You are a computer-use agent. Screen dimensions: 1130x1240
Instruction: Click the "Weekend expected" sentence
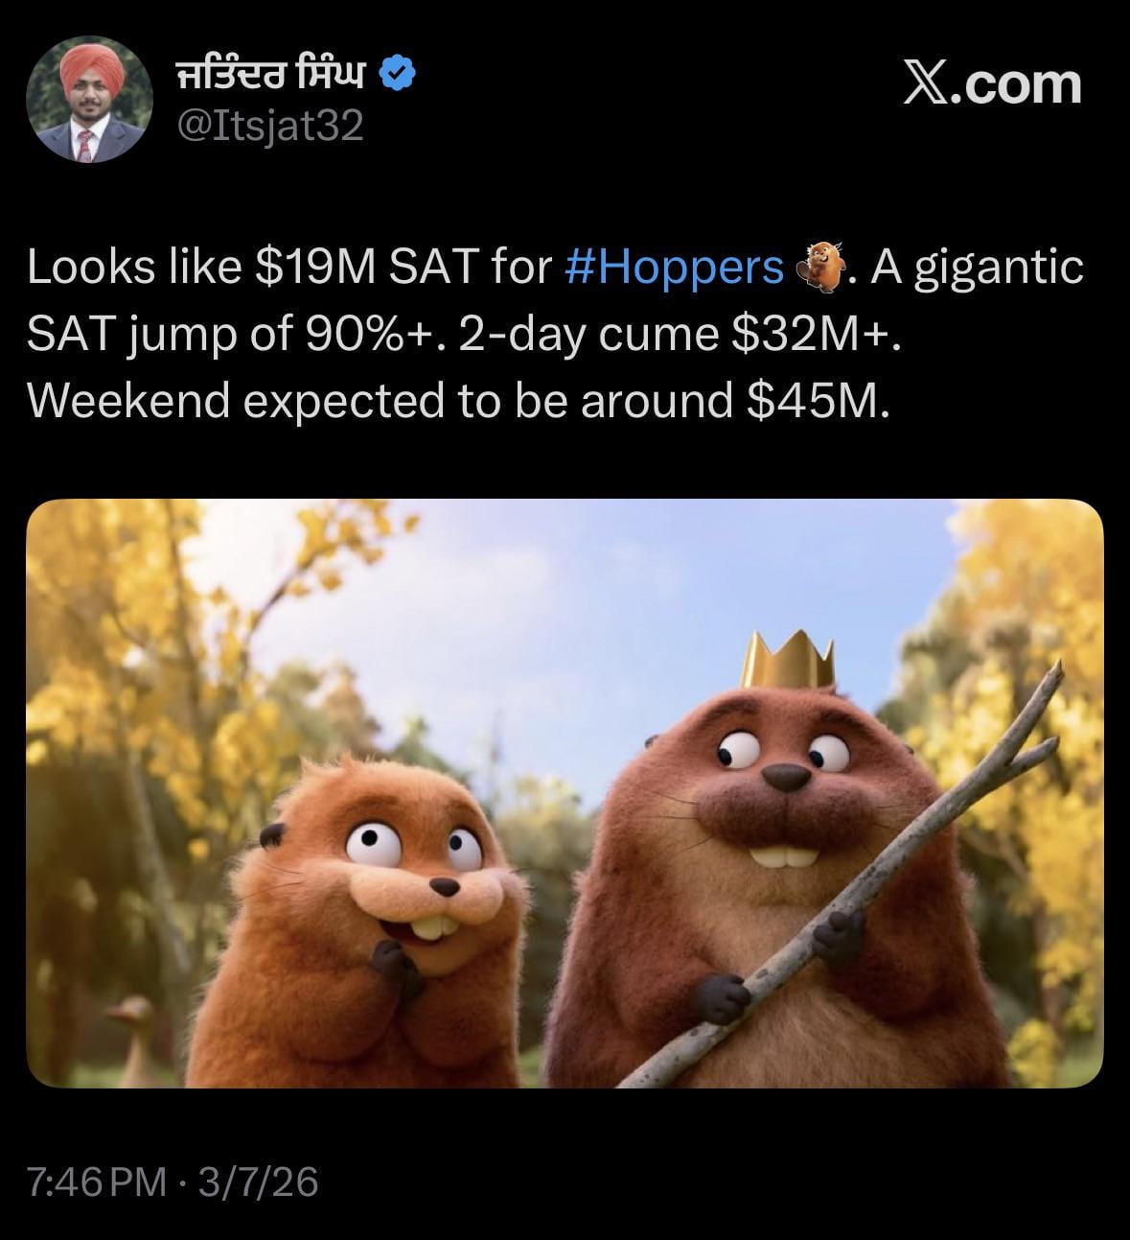458,400
